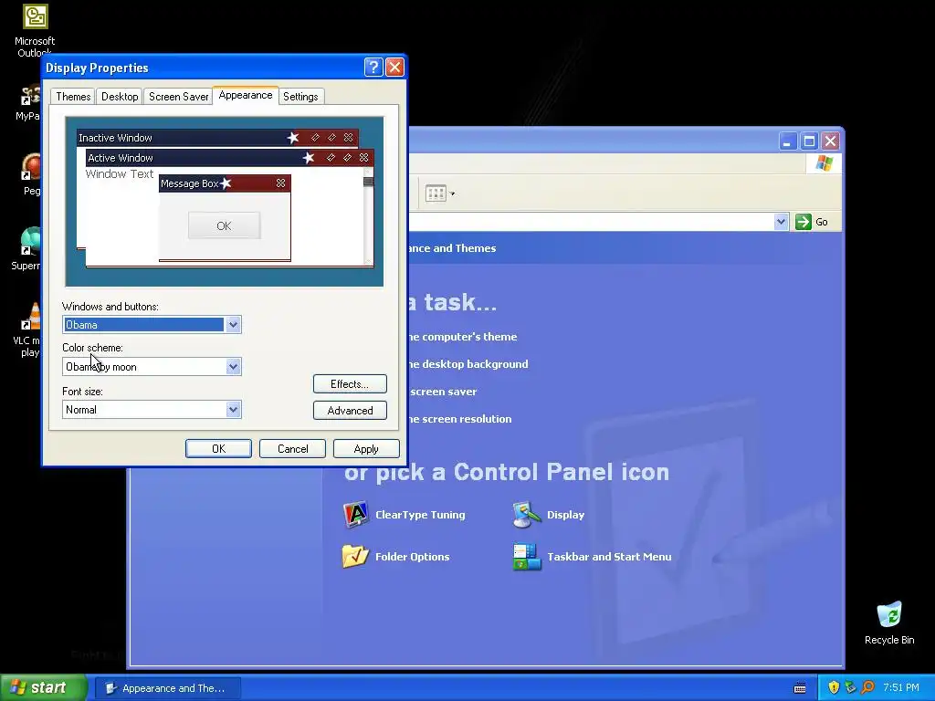Click the Windows flag logo in Control Panel window
Image resolution: width=935 pixels, height=701 pixels.
[x=825, y=162]
